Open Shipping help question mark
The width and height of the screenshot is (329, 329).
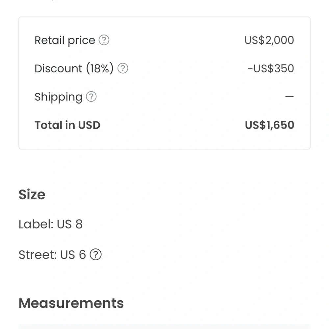91,96
